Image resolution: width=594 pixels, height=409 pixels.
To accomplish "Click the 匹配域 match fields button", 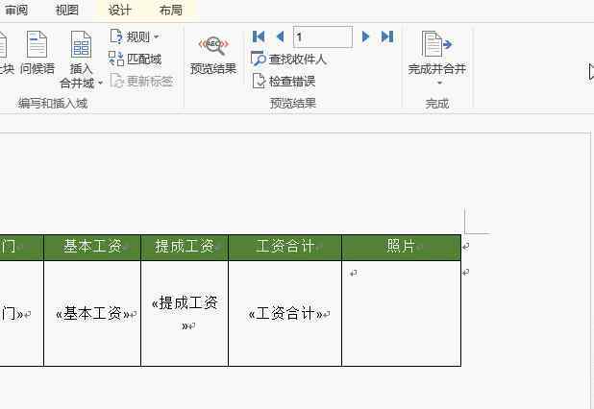I will click(x=136, y=59).
